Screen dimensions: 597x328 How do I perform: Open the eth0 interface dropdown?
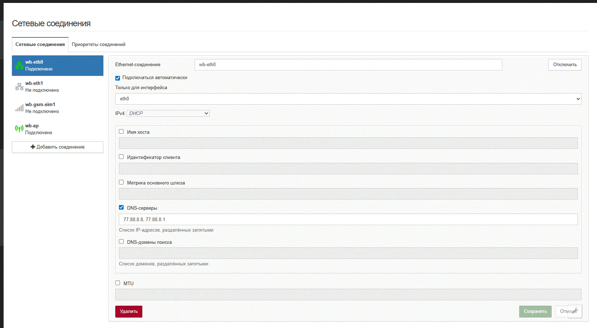click(348, 99)
